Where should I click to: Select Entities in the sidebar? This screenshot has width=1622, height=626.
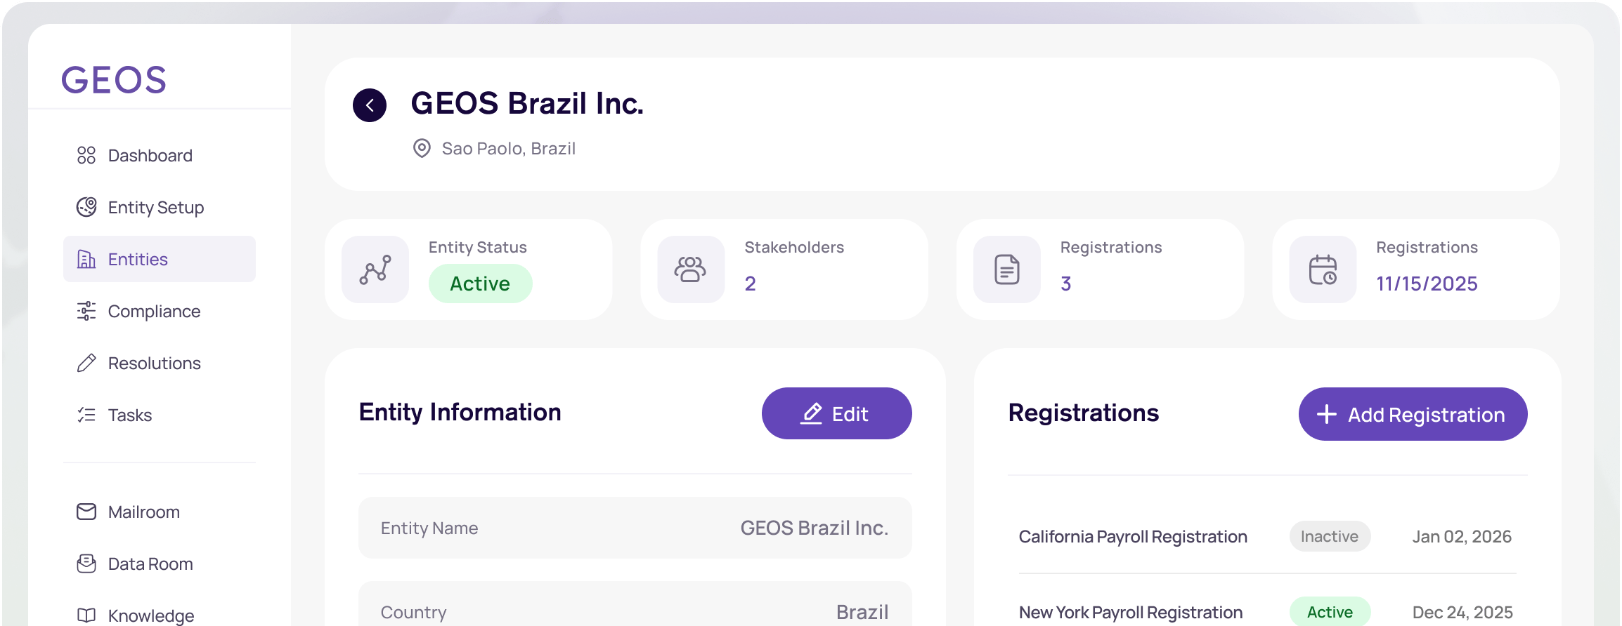click(x=138, y=259)
